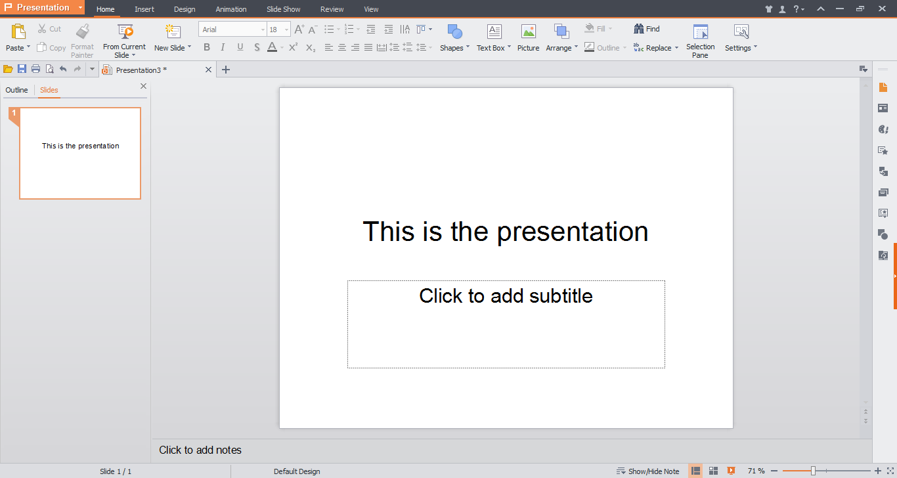
Task: Click the Save icon in quick access bar
Action: tap(22, 69)
